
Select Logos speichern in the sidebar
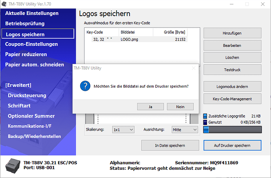coord(38,34)
